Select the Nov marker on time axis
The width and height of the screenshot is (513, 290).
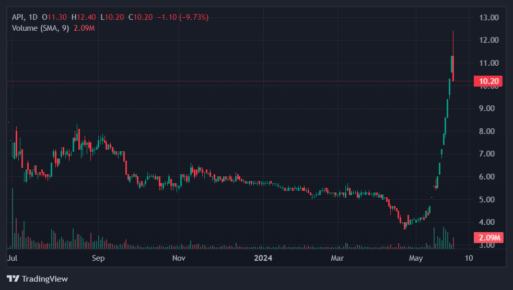[179, 258]
